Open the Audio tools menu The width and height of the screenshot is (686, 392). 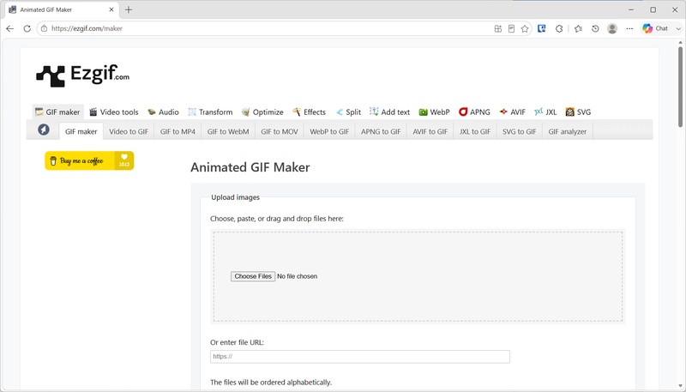click(163, 112)
